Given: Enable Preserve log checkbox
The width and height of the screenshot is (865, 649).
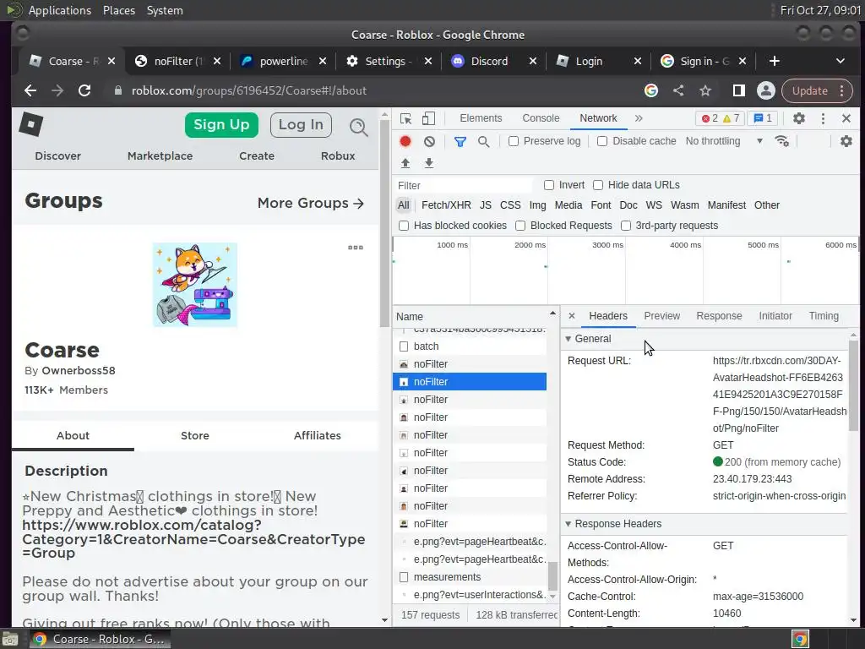Looking at the screenshot, I should click(514, 141).
